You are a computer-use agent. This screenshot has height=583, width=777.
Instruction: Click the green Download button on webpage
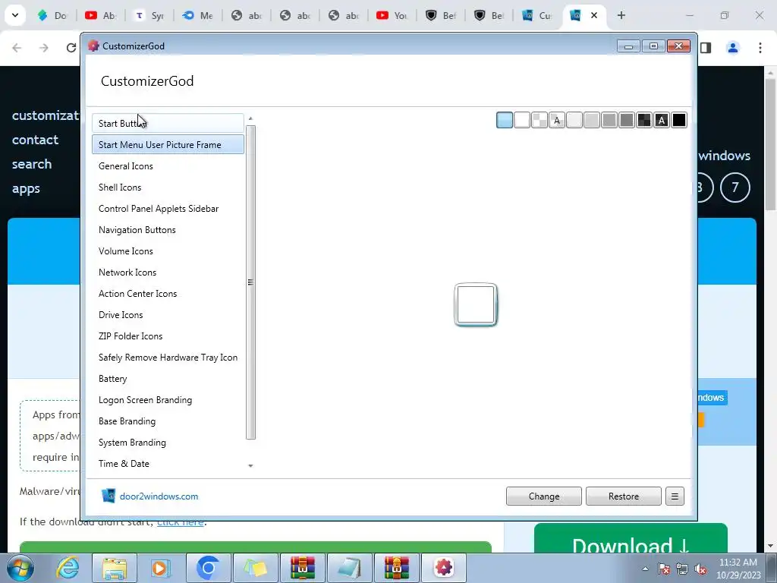[x=631, y=538]
